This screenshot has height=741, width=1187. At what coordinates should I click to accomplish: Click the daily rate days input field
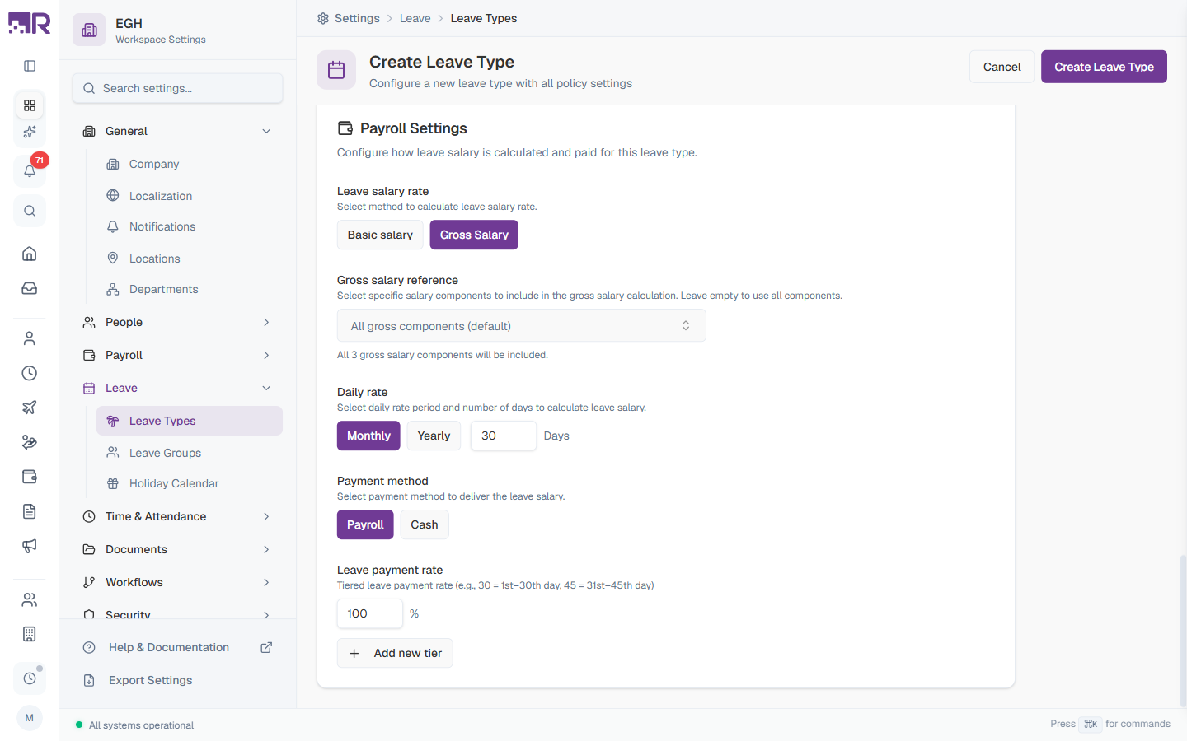[504, 436]
